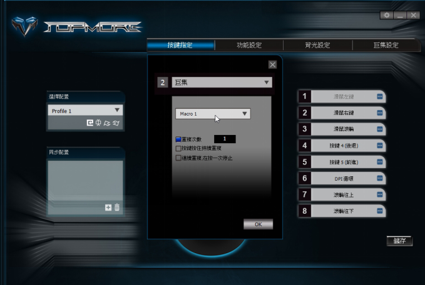Viewport: 425px width, 285px height.
Task: Switch to the 功能設定 tab
Action: click(x=249, y=46)
